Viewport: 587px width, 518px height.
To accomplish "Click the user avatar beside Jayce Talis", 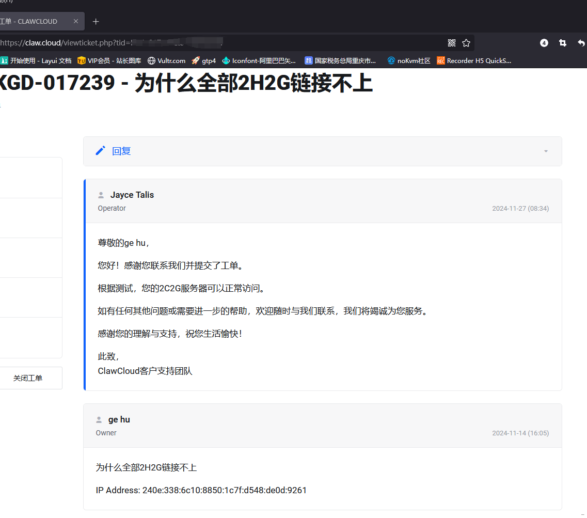I will 100,195.
